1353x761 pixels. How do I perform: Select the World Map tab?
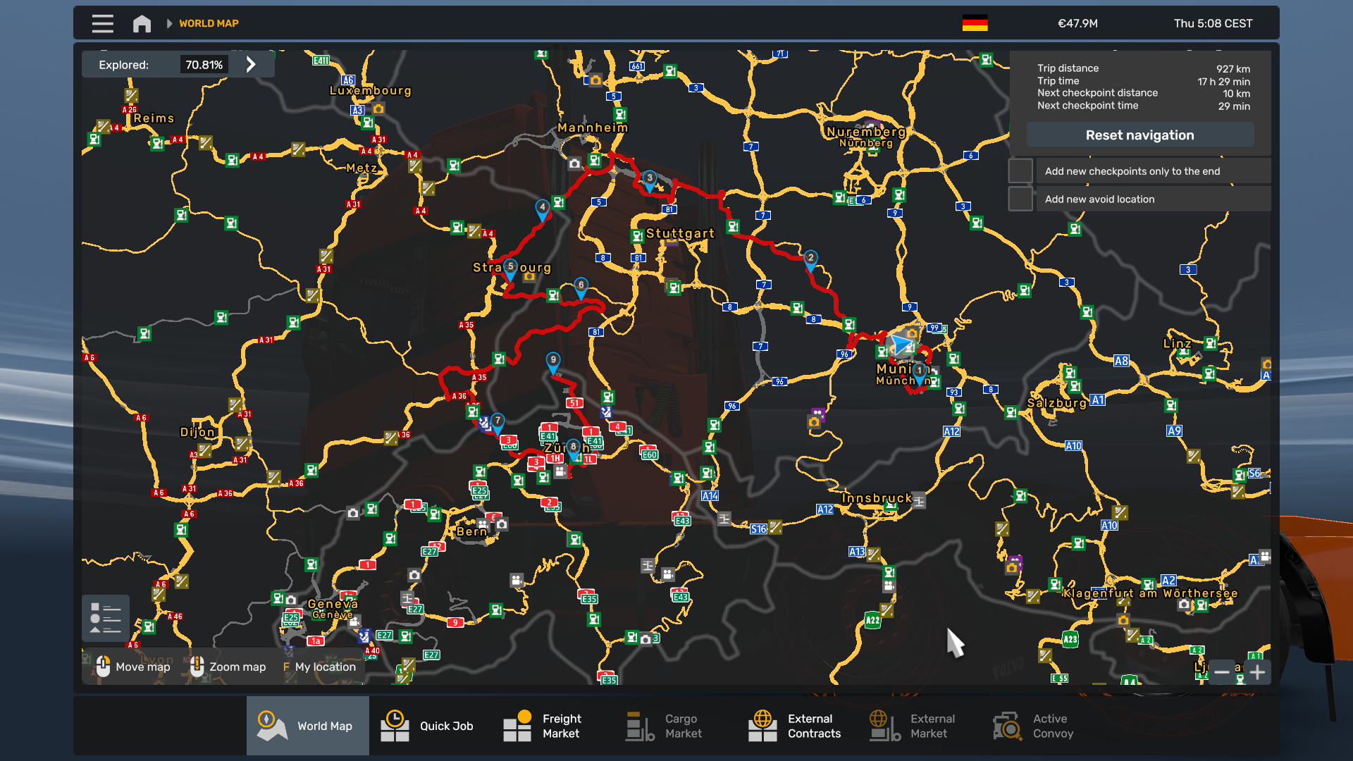coord(307,726)
